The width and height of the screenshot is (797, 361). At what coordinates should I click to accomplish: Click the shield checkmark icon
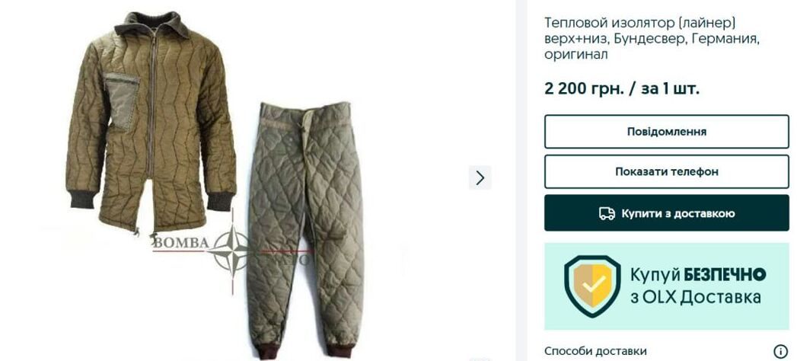[592, 286]
